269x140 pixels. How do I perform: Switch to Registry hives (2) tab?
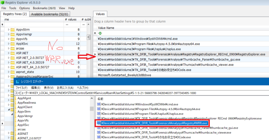pyautogui.click(x=15, y=14)
